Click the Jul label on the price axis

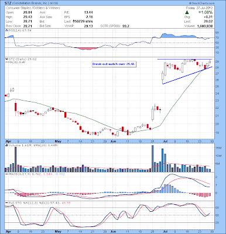(165, 141)
